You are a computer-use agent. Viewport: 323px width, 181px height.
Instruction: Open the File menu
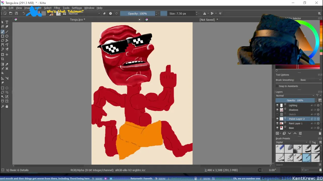point(4,8)
